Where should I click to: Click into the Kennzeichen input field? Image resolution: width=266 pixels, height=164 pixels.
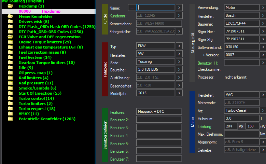[x=159, y=23]
